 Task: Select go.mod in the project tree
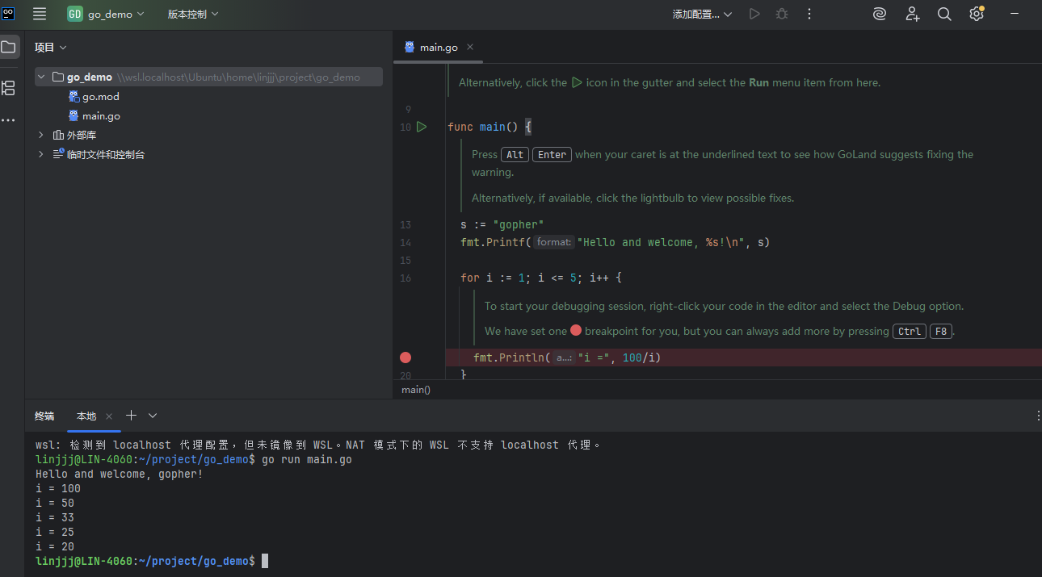tap(100, 96)
